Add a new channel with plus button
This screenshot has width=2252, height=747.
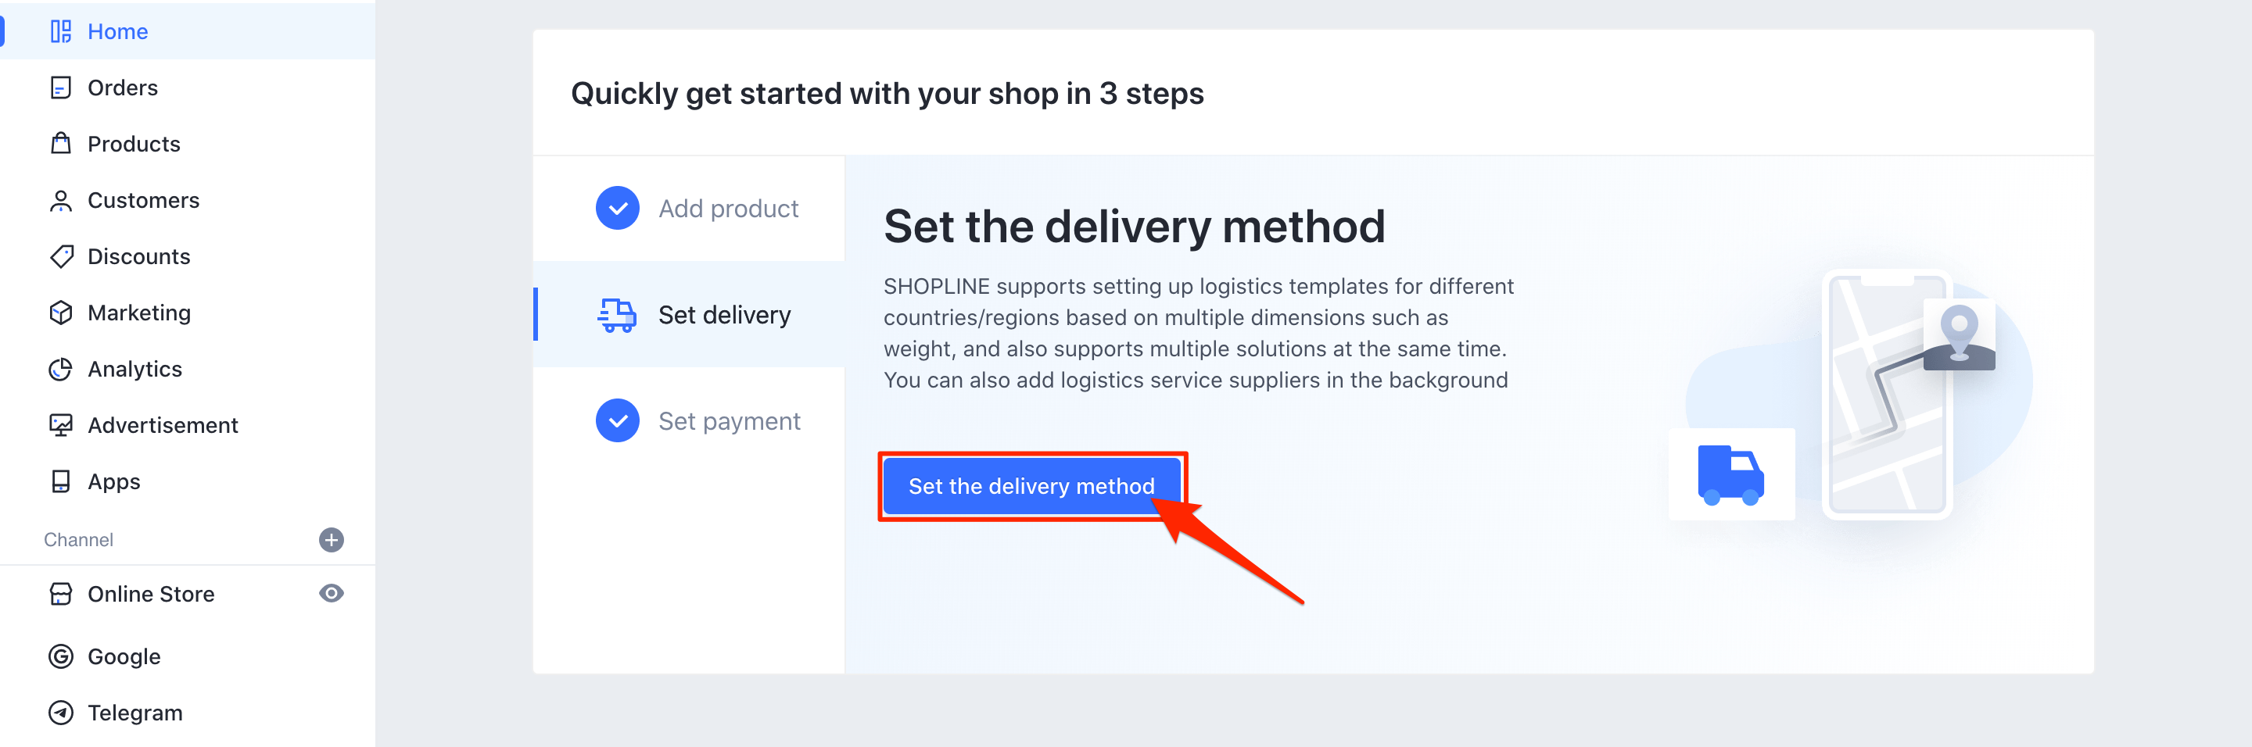tap(332, 539)
